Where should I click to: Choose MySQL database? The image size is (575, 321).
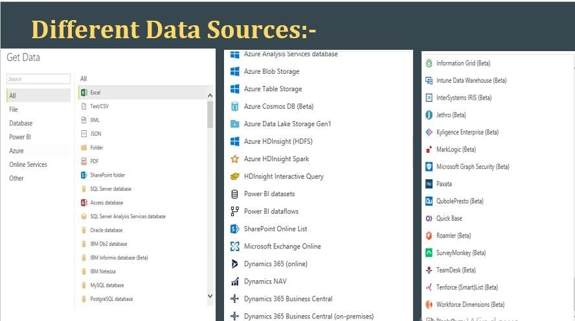107,285
